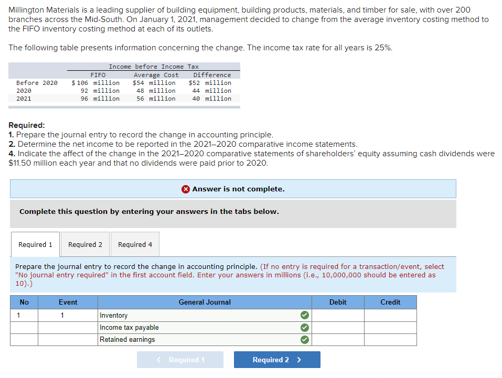The image size is (502, 378).
Task: Click the '56 million' Average Cost value
Action: tap(156, 99)
